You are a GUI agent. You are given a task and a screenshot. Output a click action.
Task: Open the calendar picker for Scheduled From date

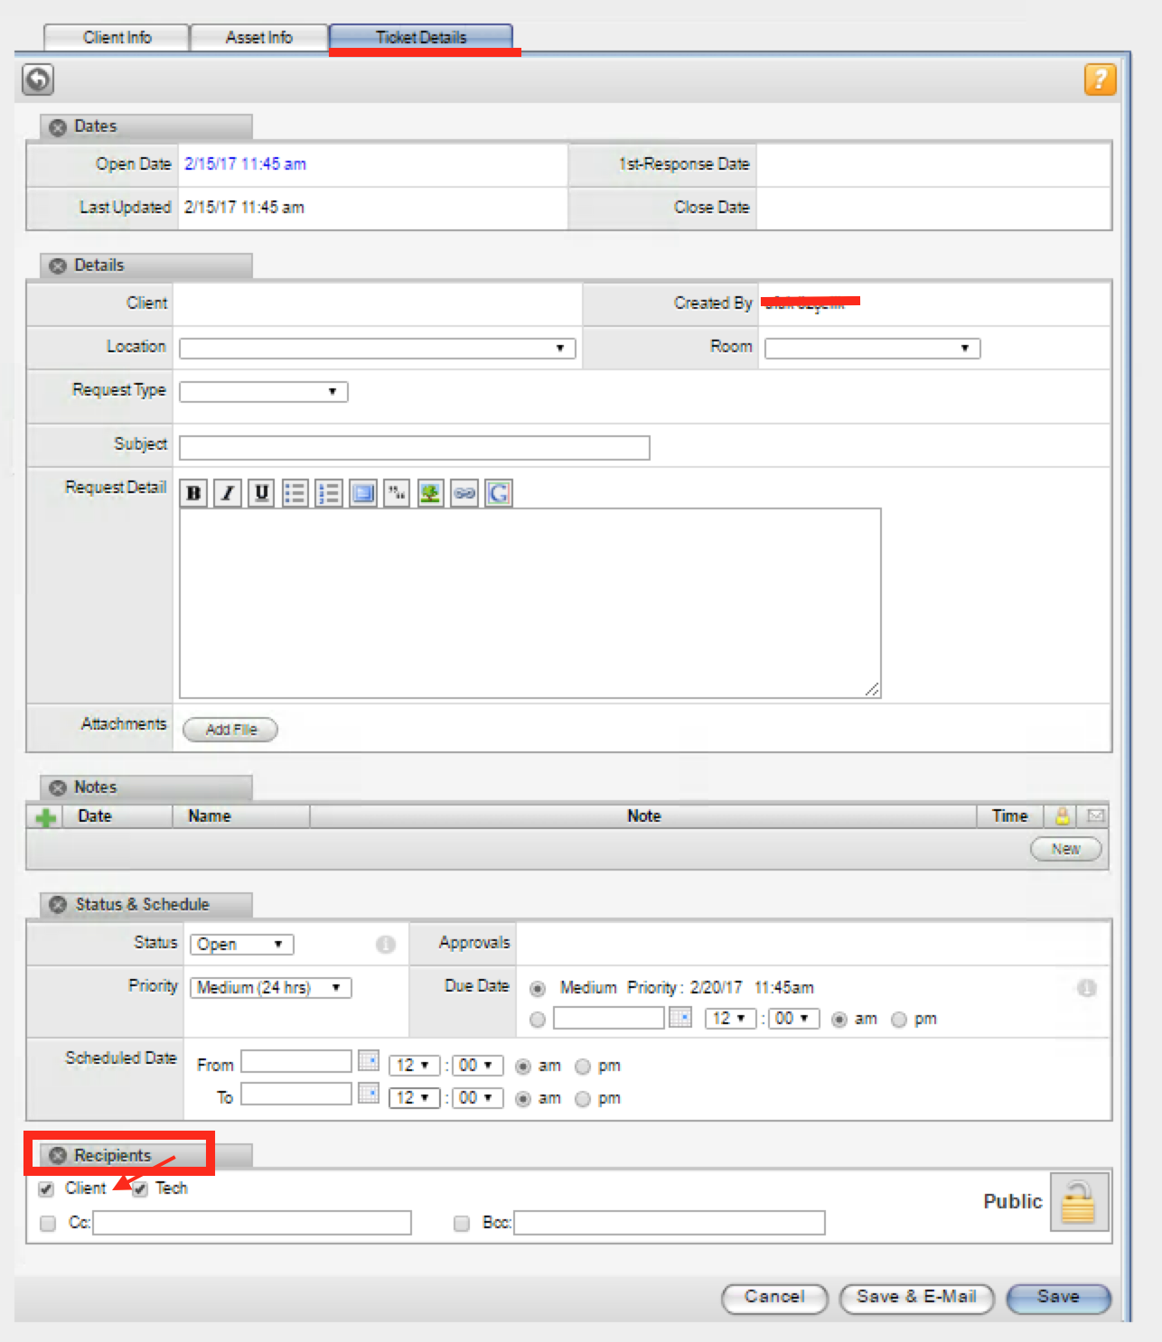(x=368, y=1062)
